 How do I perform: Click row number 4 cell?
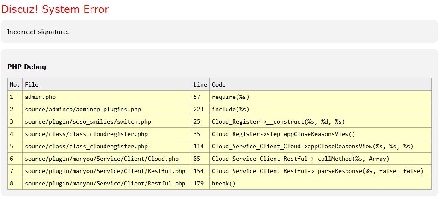[x=15, y=134]
